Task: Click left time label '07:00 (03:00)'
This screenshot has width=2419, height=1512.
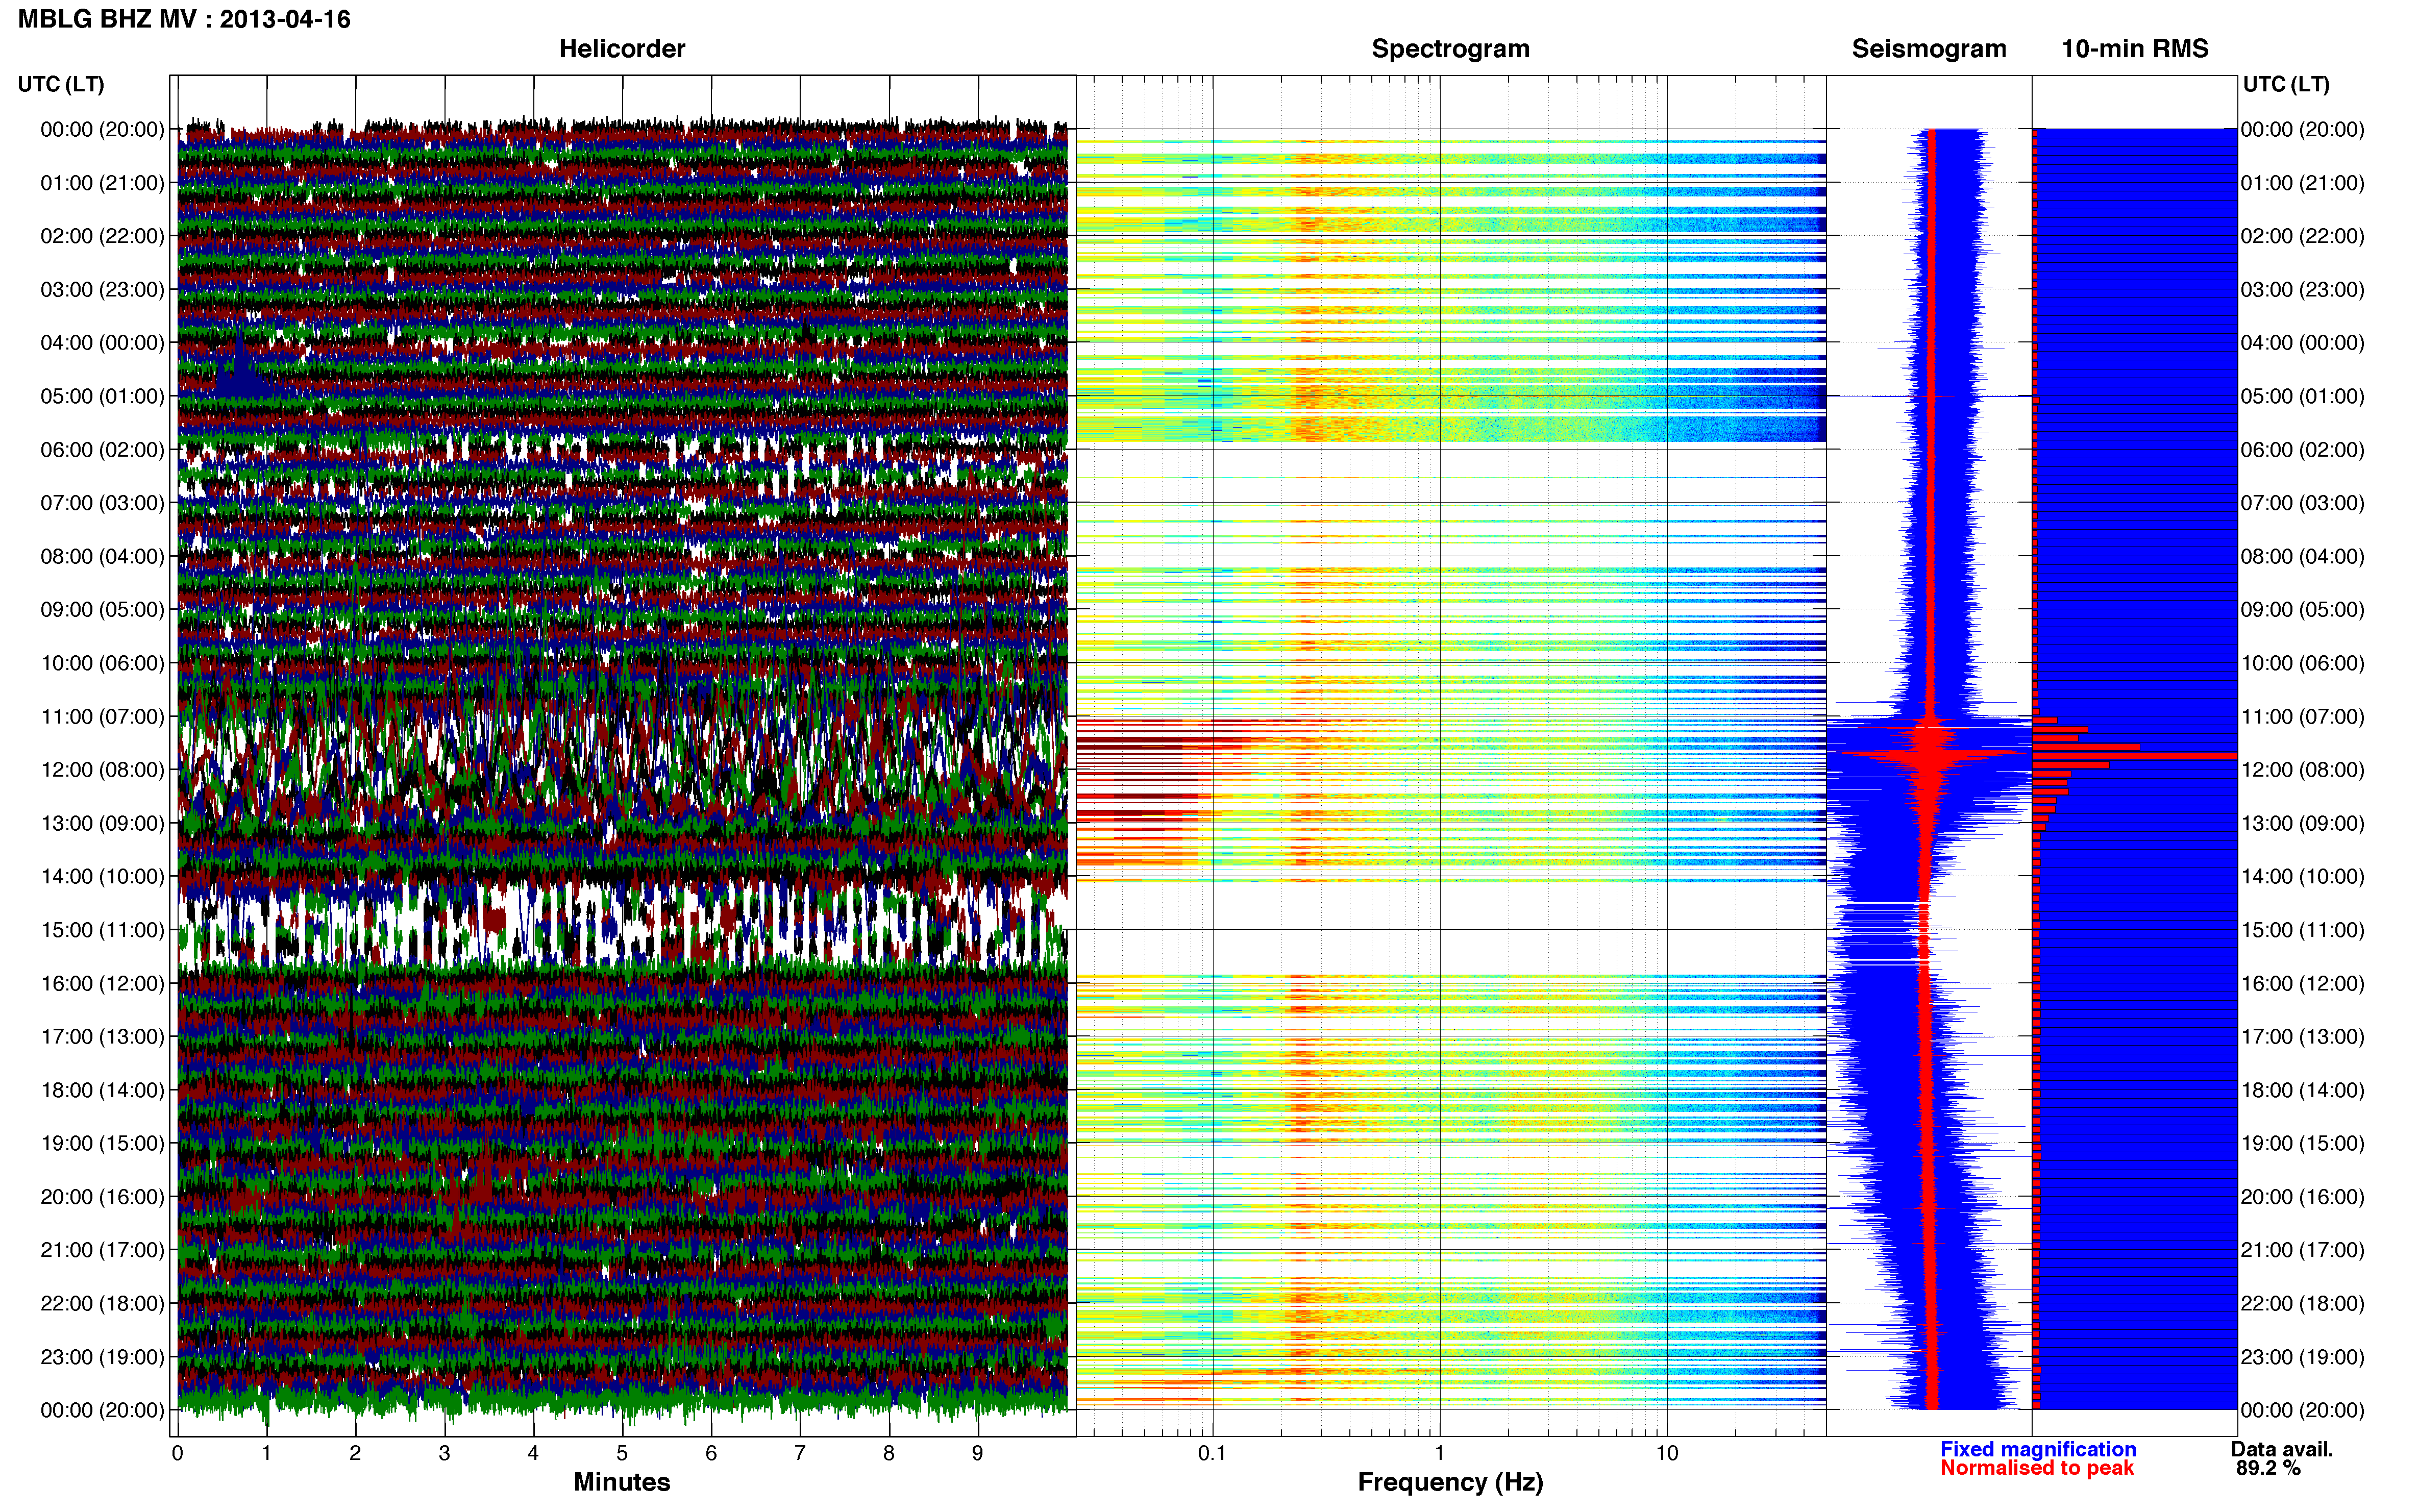Action: pyautogui.click(x=102, y=503)
